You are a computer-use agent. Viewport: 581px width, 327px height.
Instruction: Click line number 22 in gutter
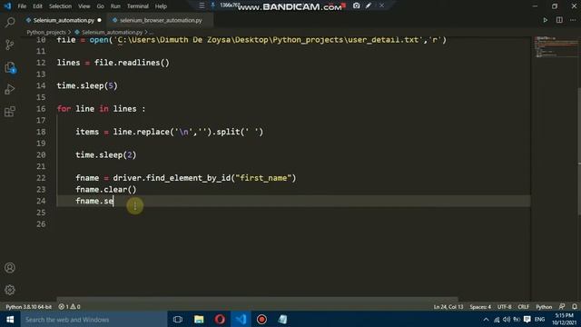click(41, 178)
